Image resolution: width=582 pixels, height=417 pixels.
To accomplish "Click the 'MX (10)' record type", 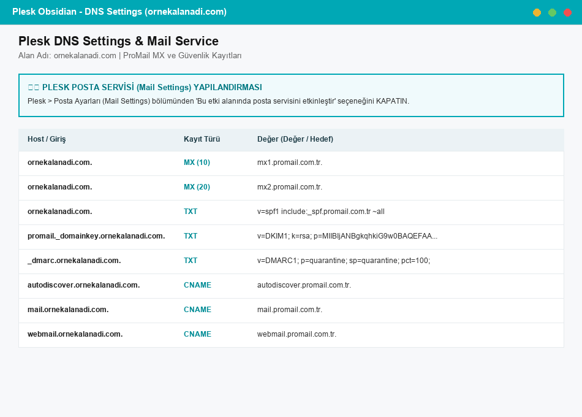I will 197,163.
